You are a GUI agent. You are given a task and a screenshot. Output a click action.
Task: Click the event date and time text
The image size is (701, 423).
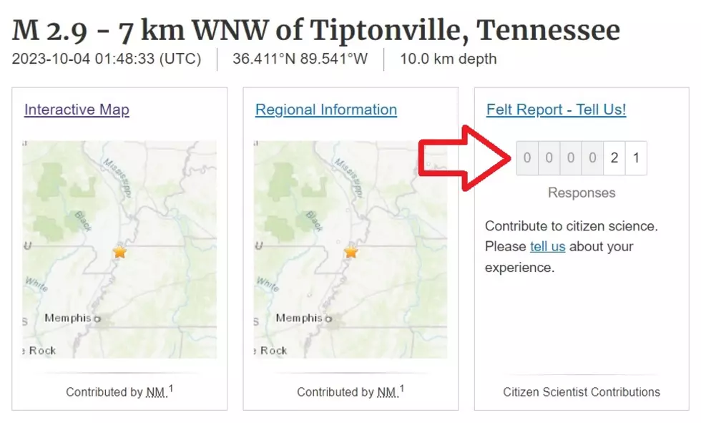[107, 59]
